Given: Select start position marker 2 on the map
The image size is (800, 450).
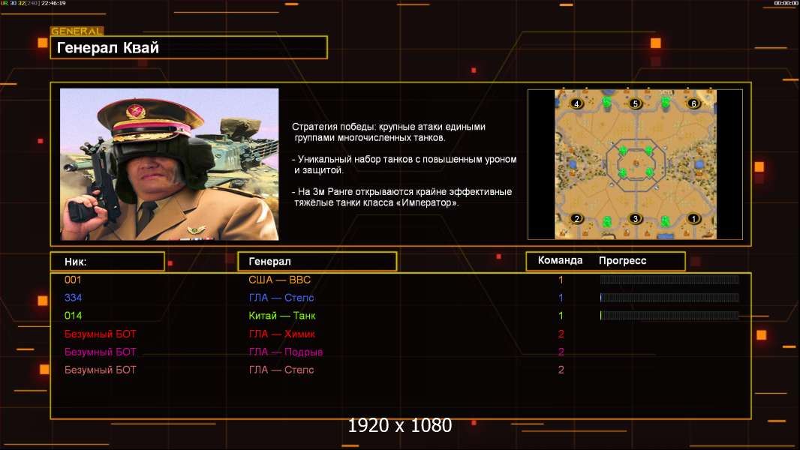Looking at the screenshot, I should point(576,219).
